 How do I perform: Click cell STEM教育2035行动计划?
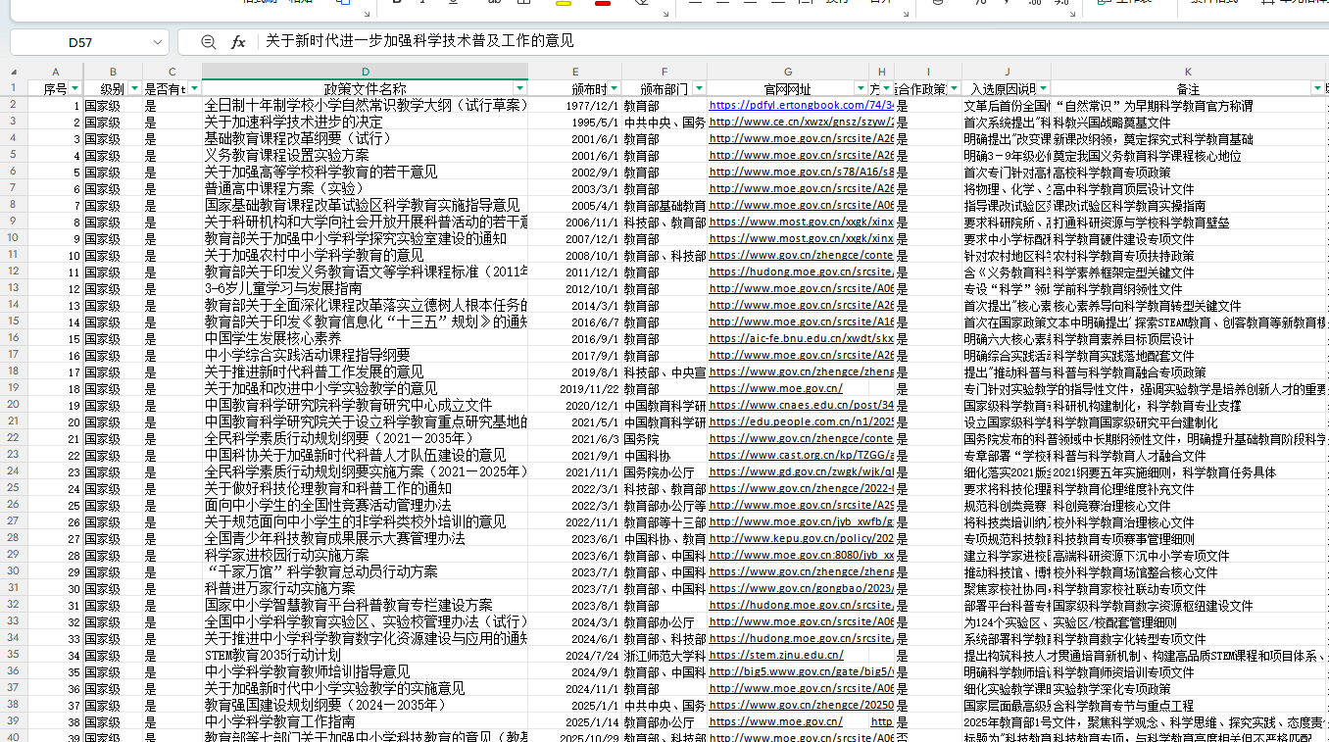coord(365,655)
